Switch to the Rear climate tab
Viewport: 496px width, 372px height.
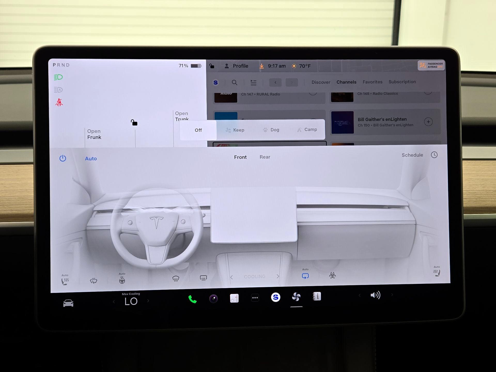(265, 157)
